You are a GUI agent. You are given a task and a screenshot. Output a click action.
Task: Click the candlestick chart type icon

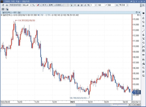click(x=38, y=5)
